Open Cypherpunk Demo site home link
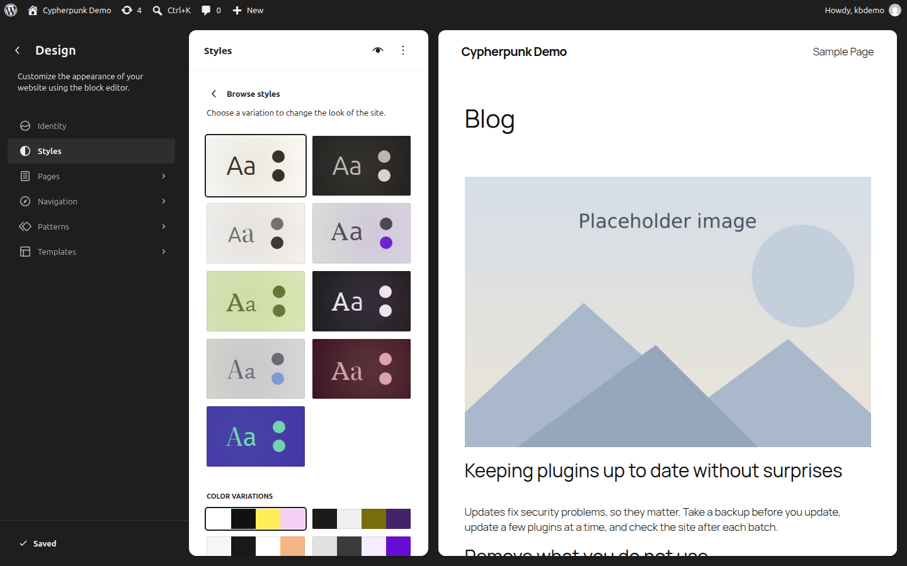 click(x=69, y=10)
